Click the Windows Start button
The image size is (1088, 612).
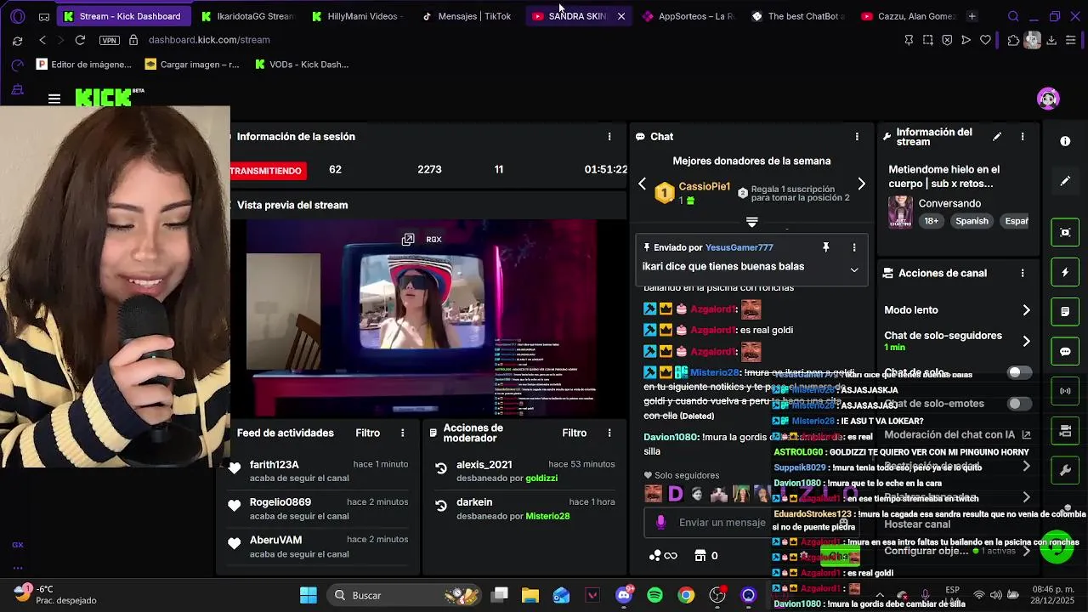(x=309, y=595)
